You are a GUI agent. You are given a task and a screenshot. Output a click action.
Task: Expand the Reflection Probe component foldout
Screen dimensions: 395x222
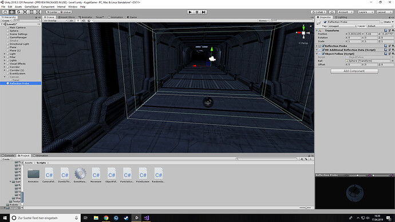coord(317,46)
